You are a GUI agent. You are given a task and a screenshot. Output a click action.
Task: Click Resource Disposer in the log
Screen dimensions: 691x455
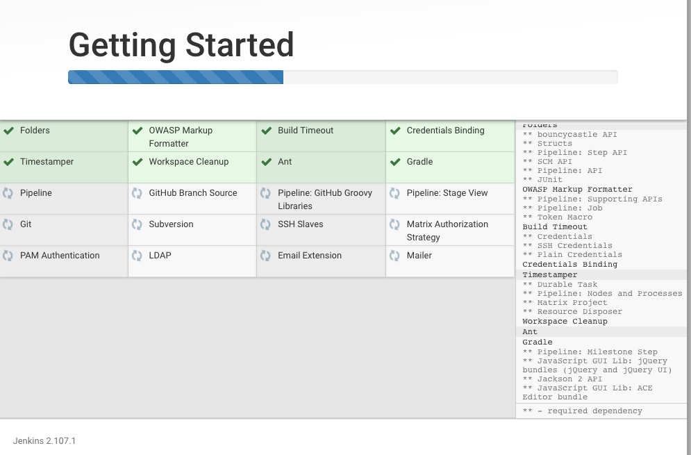pos(572,312)
